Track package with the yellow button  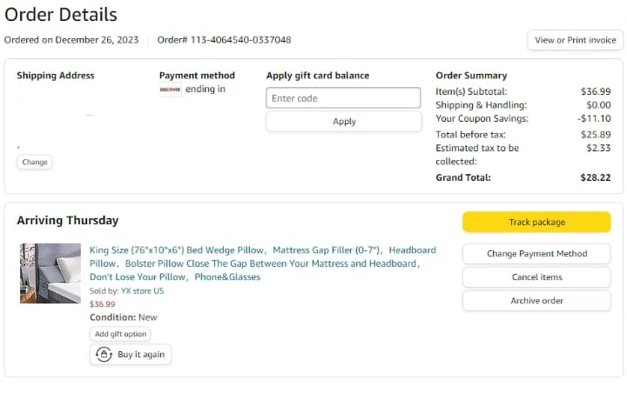click(x=536, y=223)
